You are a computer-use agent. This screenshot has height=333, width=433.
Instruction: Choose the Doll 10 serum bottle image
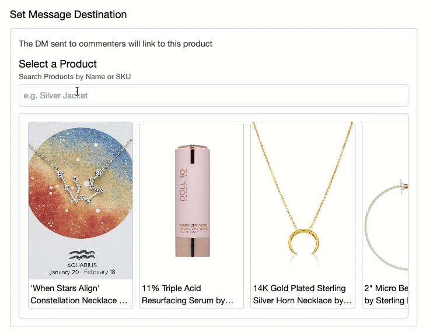[191, 201]
